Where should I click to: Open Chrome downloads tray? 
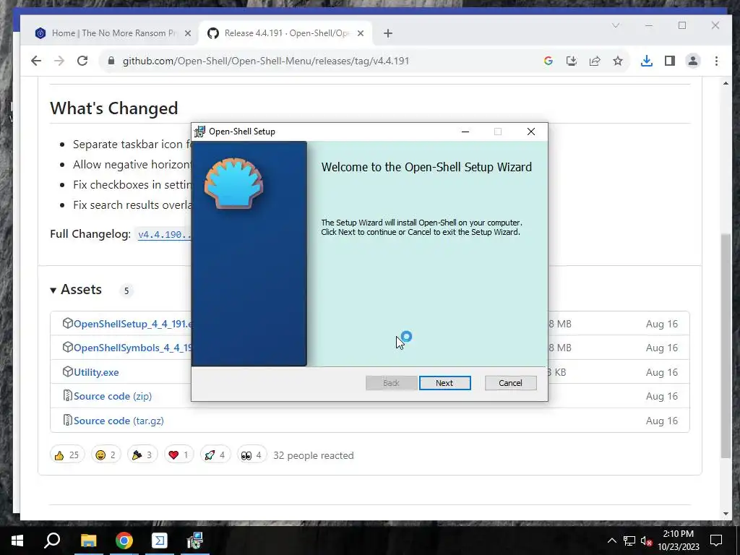pyautogui.click(x=647, y=61)
